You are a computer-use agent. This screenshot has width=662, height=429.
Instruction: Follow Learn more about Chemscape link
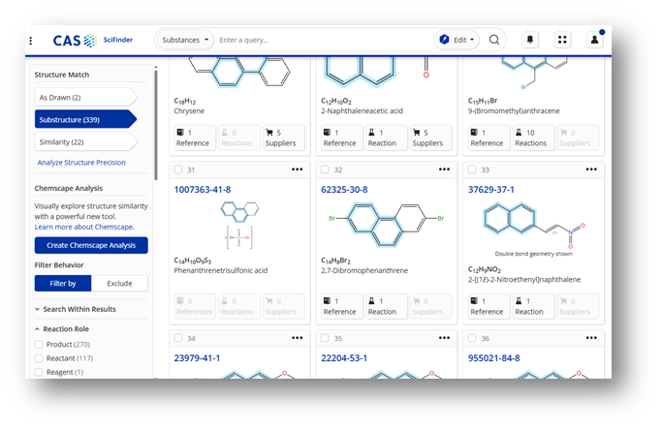[84, 227]
